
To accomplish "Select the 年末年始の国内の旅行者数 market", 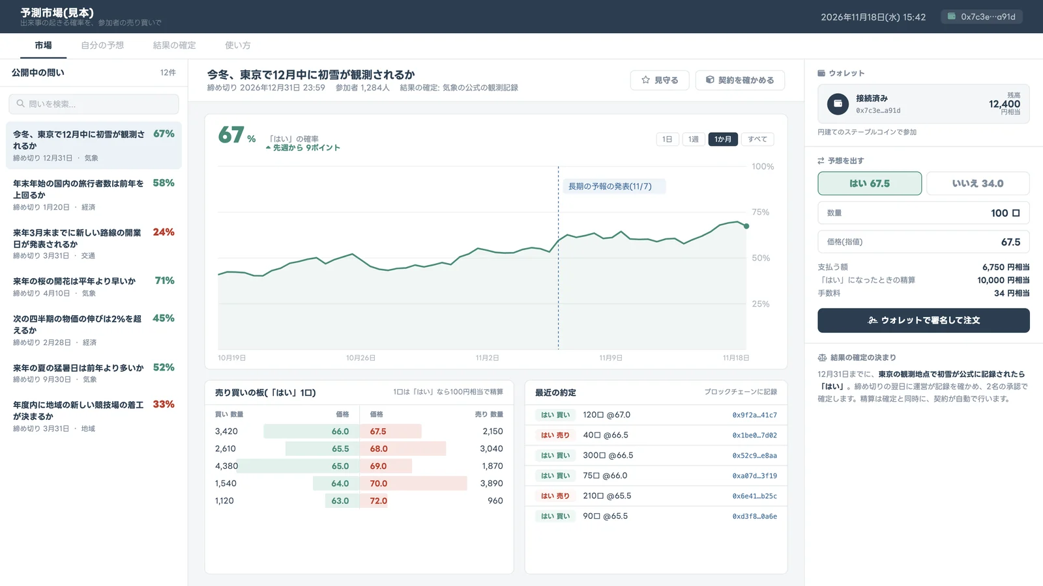I will tap(94, 195).
